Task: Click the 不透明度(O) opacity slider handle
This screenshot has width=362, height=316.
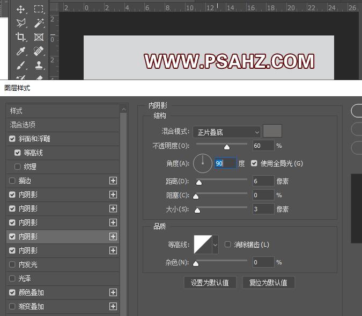Action: (x=227, y=147)
